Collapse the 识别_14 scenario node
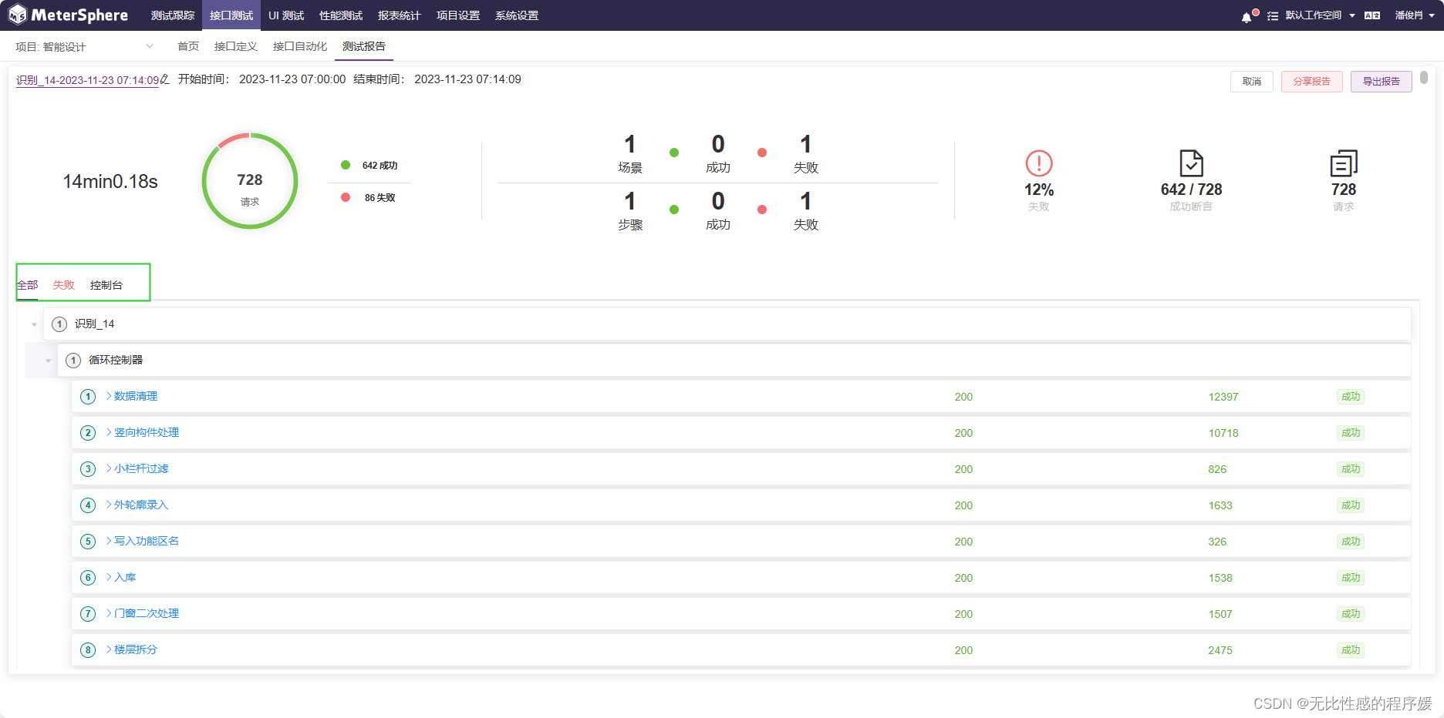 tap(34, 324)
